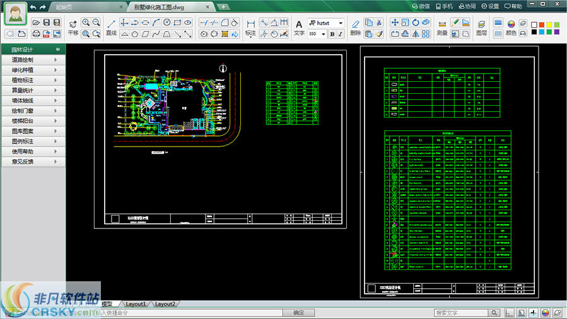Image resolution: width=567 pixels, height=319 pixels.
Task: Click the 搜索文字 search field
Action: [x=461, y=313]
